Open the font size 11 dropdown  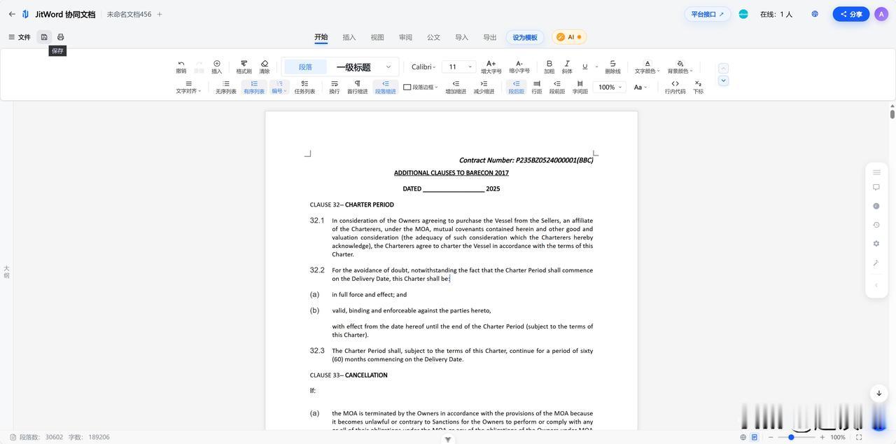click(x=458, y=67)
